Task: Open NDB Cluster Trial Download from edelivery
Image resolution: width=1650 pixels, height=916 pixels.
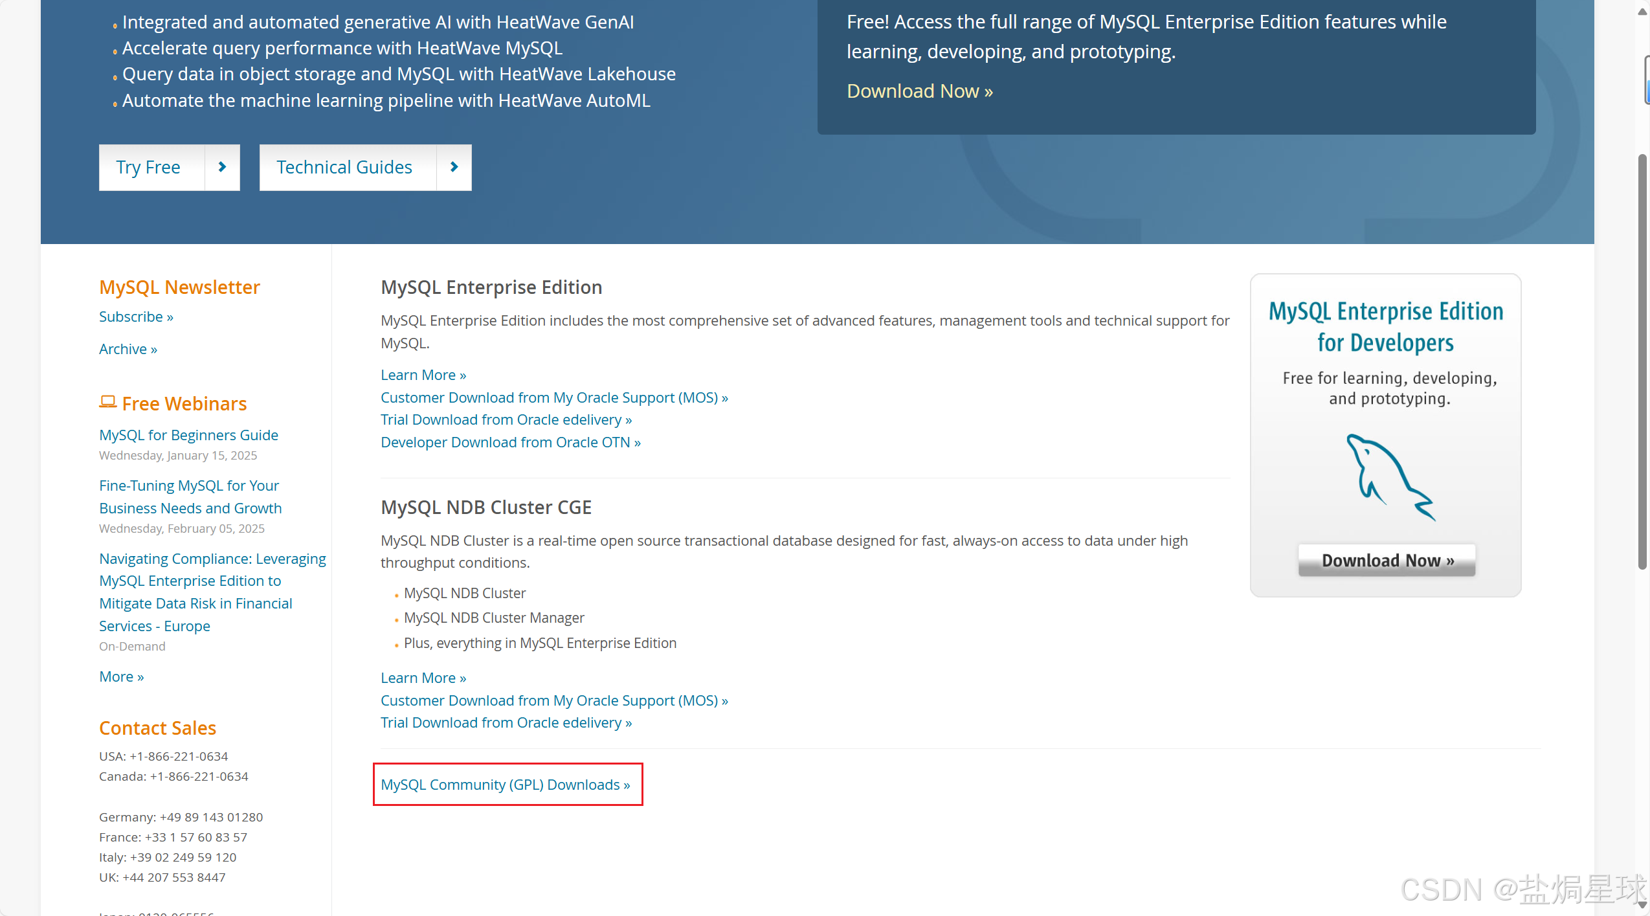Action: (506, 722)
